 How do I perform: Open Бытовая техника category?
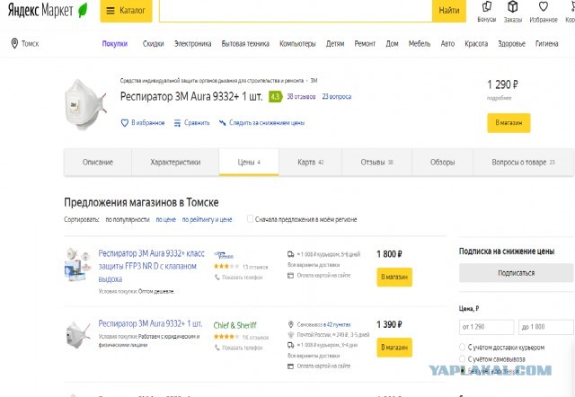pos(245,44)
